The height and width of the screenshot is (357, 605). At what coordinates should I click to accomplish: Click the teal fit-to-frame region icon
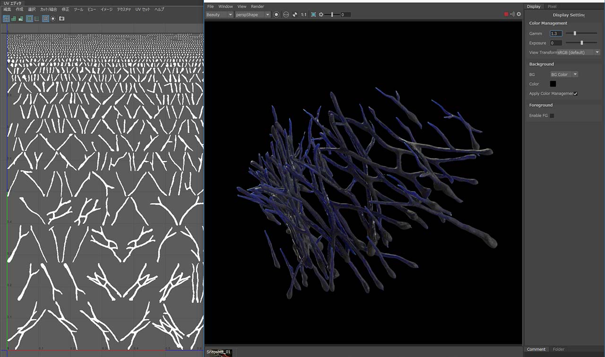coord(313,15)
